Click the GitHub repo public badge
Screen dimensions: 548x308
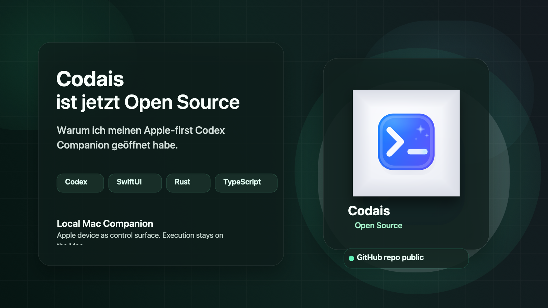pos(406,258)
